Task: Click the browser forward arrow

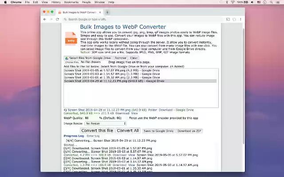Action: point(51,19)
